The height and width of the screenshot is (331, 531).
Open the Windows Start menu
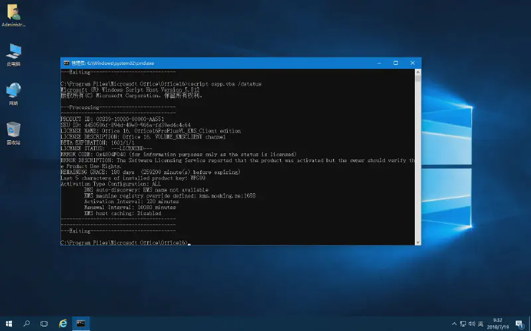9,323
